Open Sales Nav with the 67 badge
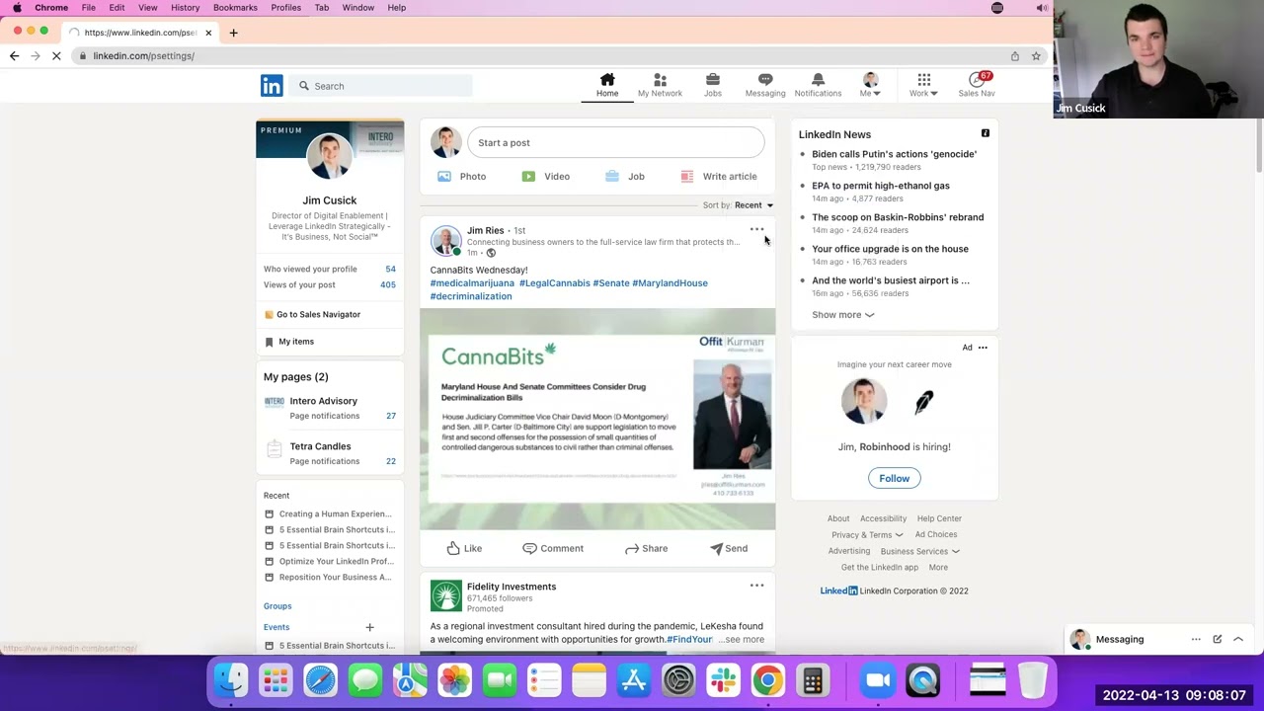 pyautogui.click(x=977, y=85)
